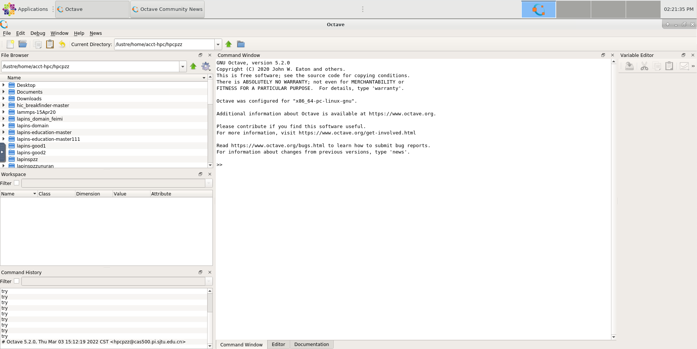Viewport: 697px width, 349px height.
Task: Click the Attribute column header
Action: (181, 194)
